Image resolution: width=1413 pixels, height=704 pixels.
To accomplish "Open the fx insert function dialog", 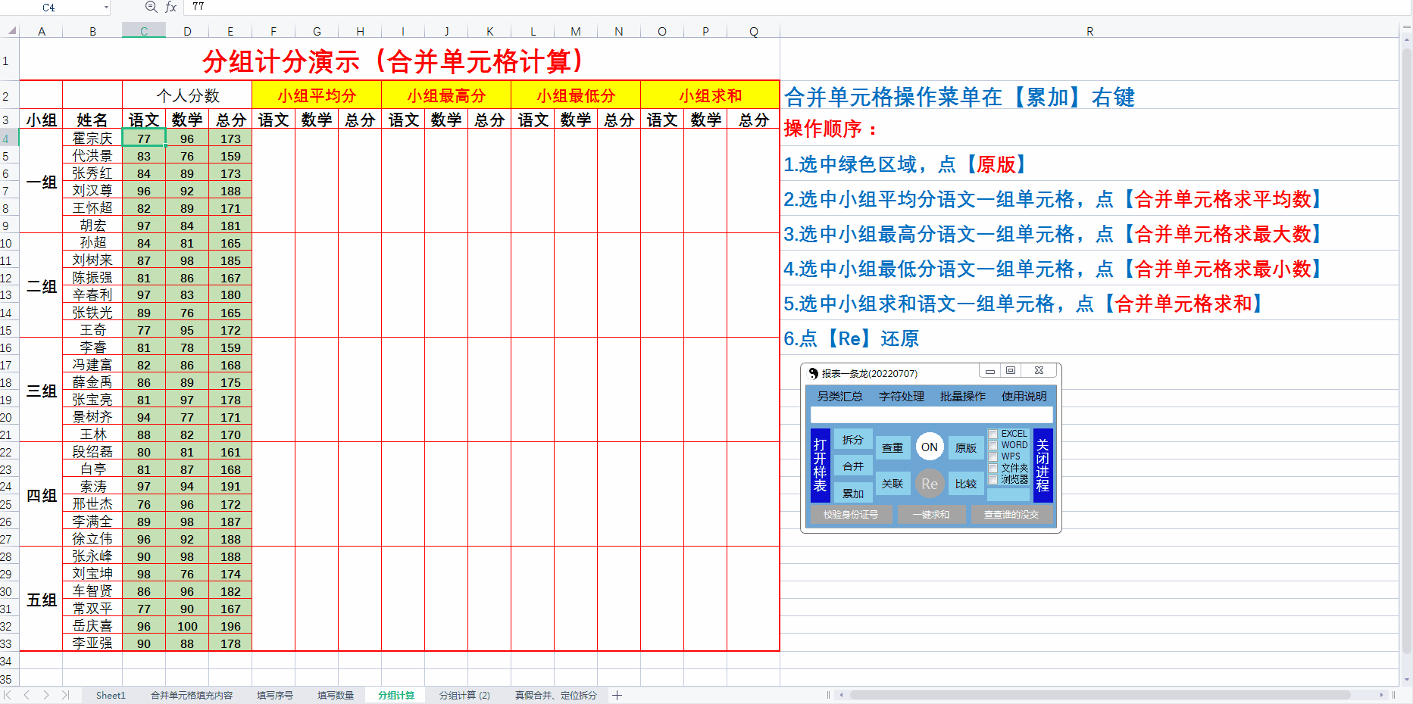I will (170, 7).
